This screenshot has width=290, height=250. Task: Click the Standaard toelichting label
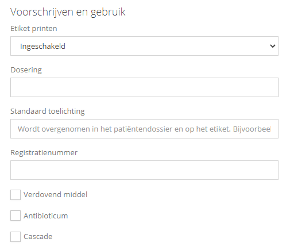click(x=48, y=111)
